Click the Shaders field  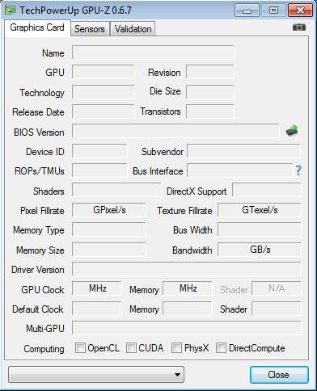click(116, 190)
